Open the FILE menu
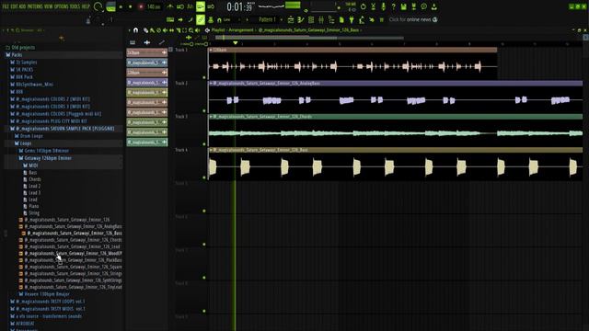The height and width of the screenshot is (331, 589). 6,6
